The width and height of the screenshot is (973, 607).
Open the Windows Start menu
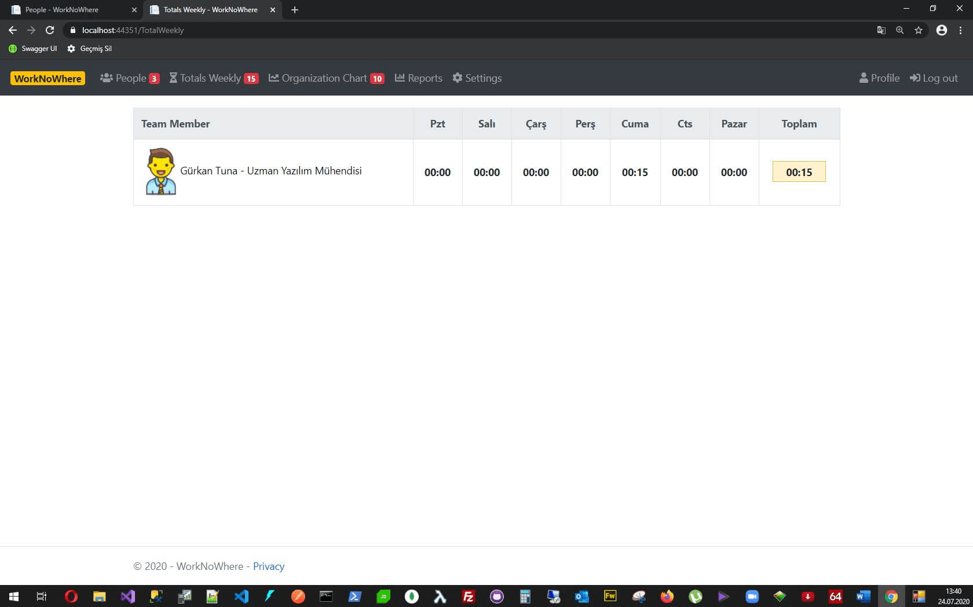point(14,596)
